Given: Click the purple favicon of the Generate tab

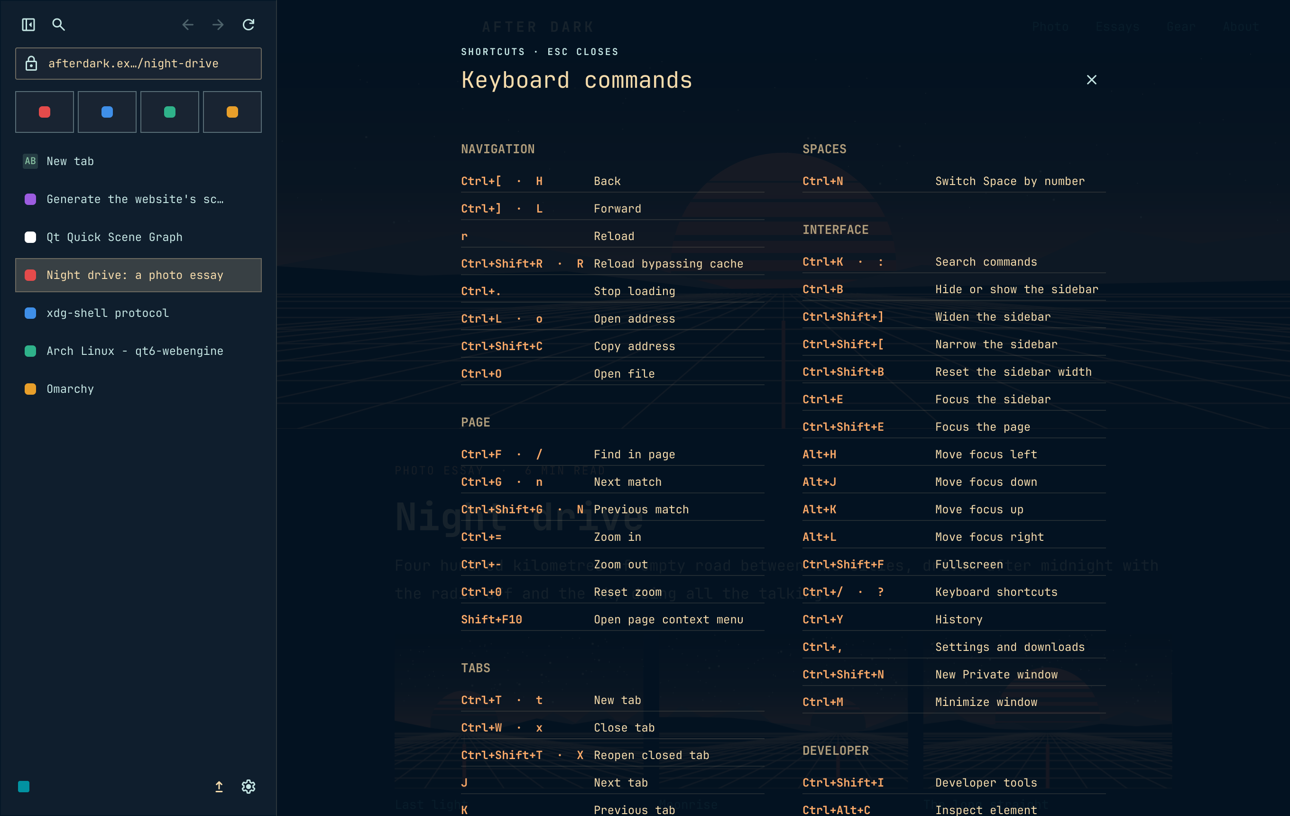Looking at the screenshot, I should click(30, 199).
